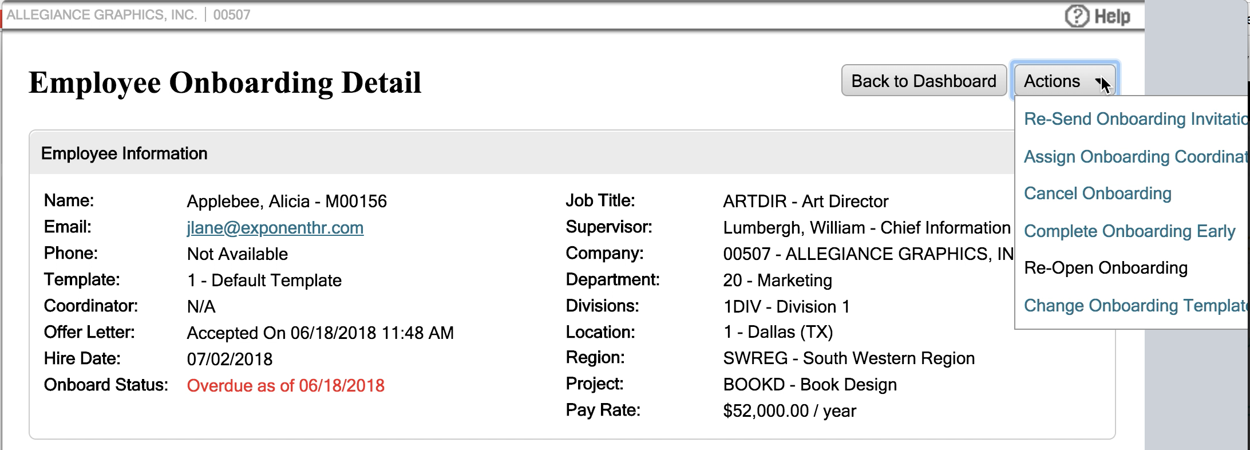Click the Re-Open Onboarding menu entry
This screenshot has height=450, width=1250.
(x=1105, y=268)
